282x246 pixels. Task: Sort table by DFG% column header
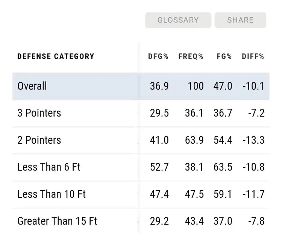[158, 57]
